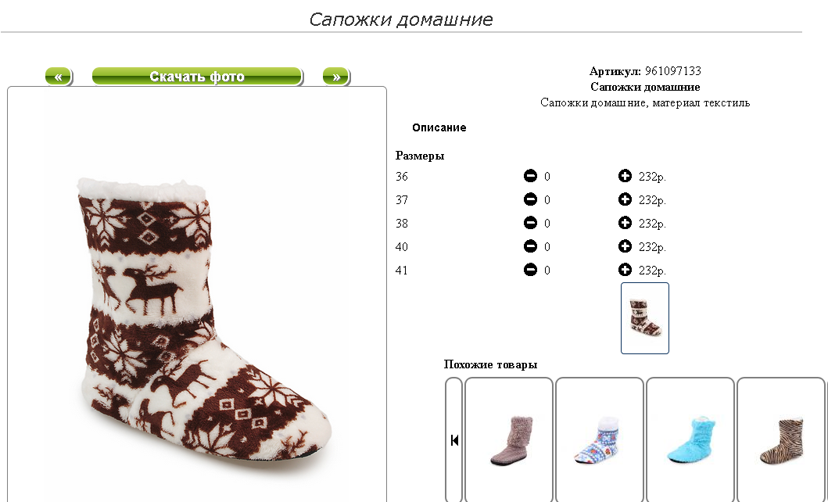Decrease quantity for size 37
This screenshot has width=828, height=502.
pyautogui.click(x=530, y=199)
